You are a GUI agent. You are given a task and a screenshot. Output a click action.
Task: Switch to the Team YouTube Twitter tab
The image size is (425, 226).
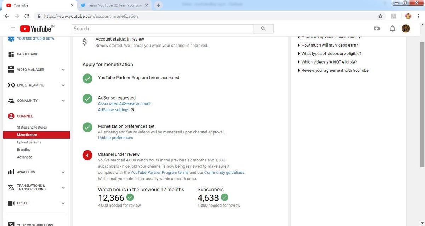pos(114,5)
